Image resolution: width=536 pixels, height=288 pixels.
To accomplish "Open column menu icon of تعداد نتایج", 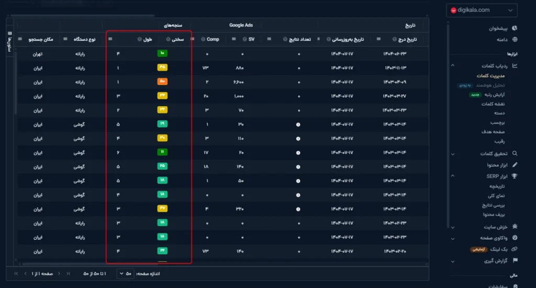I will click(x=269, y=39).
